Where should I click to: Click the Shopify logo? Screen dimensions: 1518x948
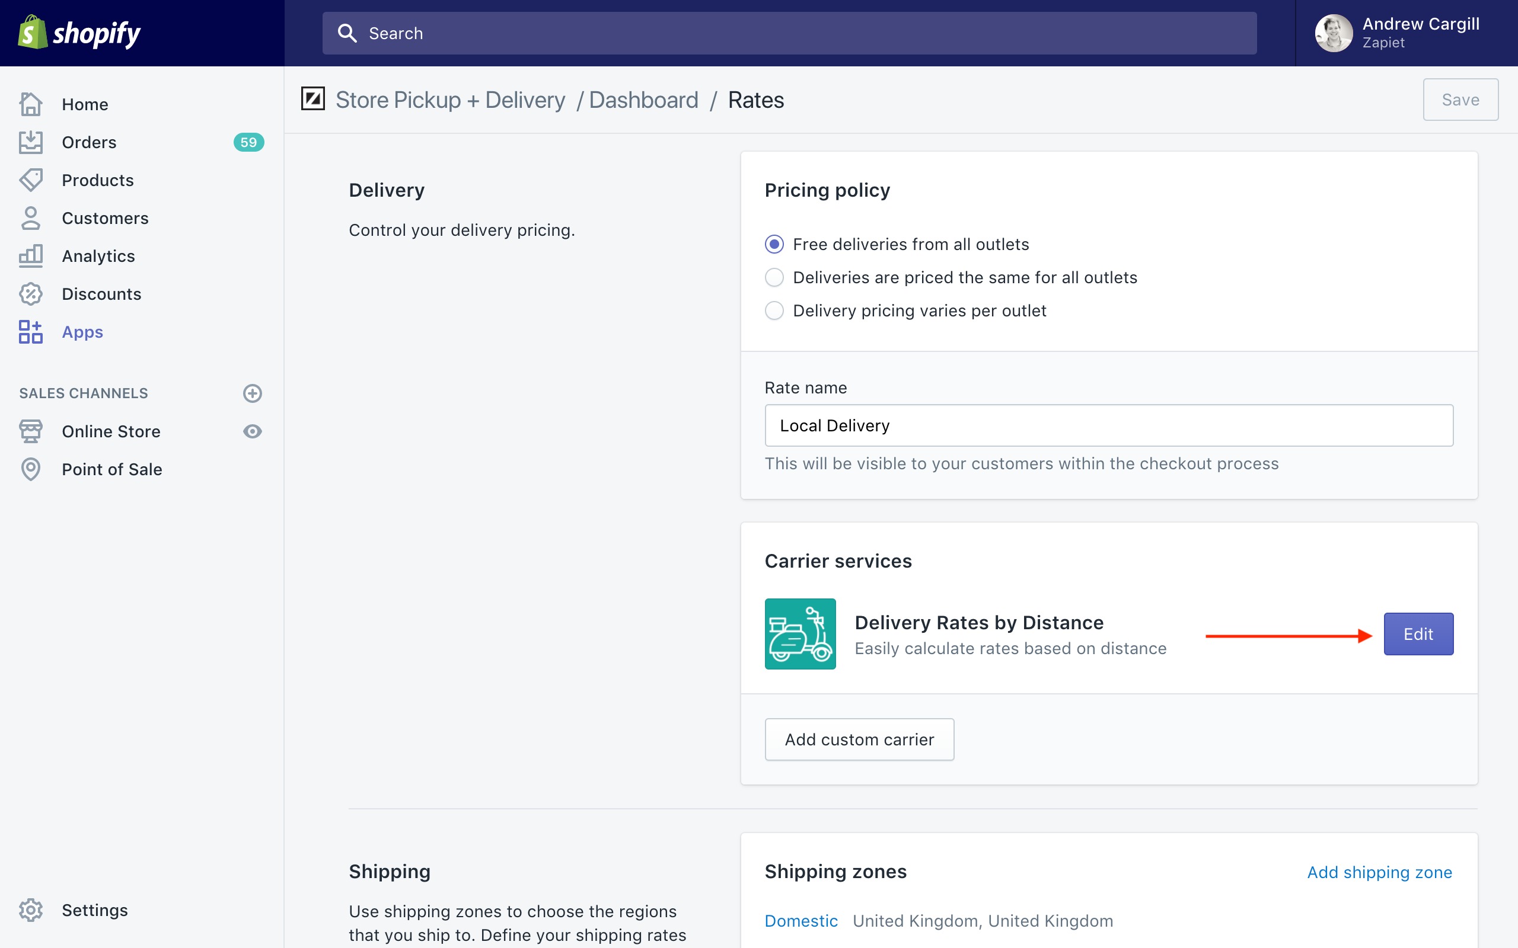click(79, 33)
